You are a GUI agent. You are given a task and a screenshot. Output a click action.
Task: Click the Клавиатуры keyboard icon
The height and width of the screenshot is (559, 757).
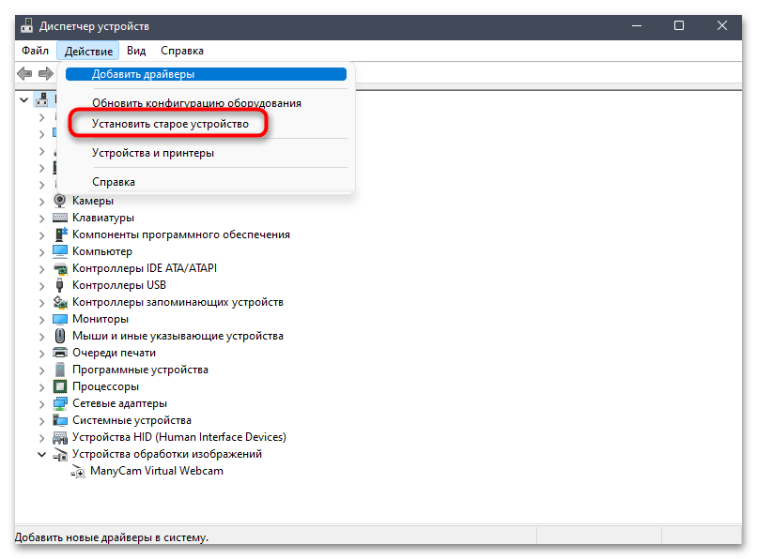point(60,218)
